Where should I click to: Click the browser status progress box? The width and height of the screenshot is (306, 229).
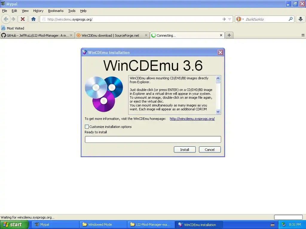pyautogui.click(x=288, y=217)
